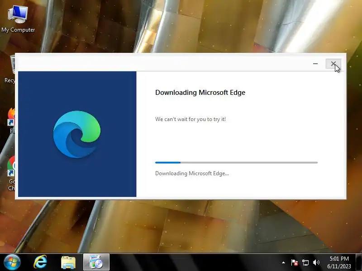Click the Edge download progress bar

(x=236, y=163)
